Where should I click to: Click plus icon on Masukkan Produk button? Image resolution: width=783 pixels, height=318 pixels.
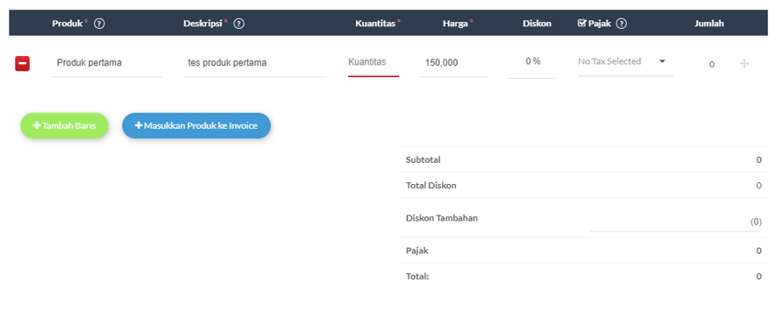pos(139,125)
